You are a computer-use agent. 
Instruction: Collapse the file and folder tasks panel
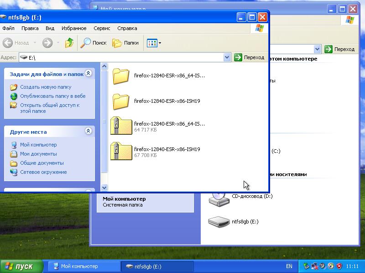pos(89,73)
